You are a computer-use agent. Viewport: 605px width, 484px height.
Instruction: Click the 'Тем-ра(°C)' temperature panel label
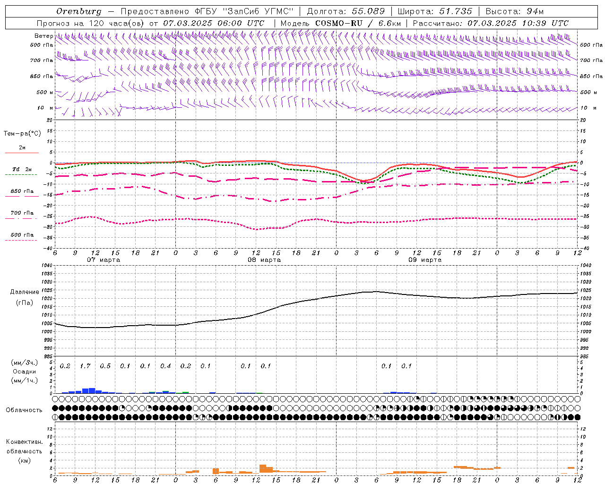[22, 134]
